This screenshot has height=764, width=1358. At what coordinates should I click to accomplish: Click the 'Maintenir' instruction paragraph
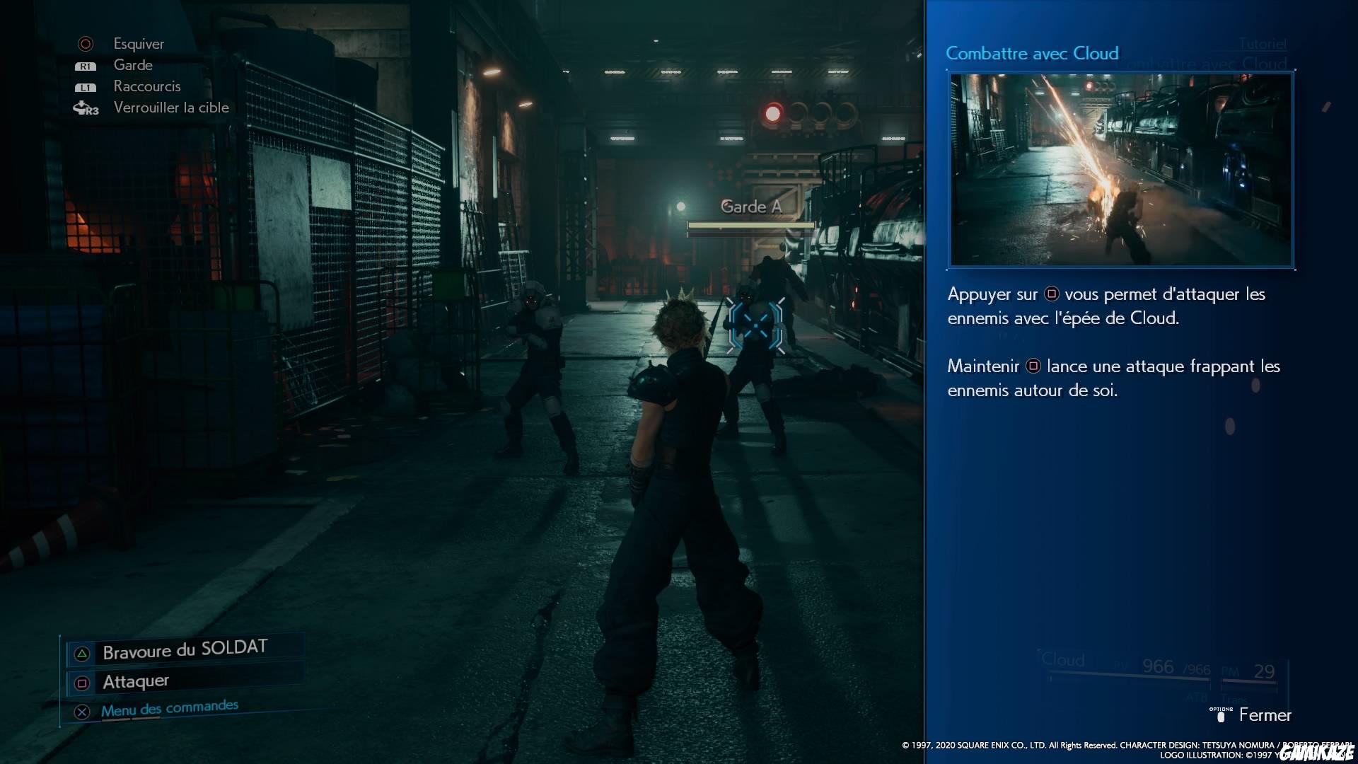1113,378
